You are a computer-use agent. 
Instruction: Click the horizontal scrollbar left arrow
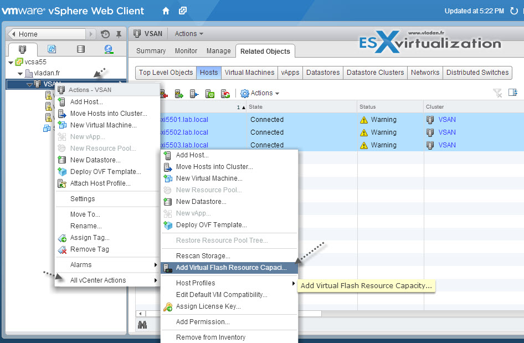(x=140, y=314)
